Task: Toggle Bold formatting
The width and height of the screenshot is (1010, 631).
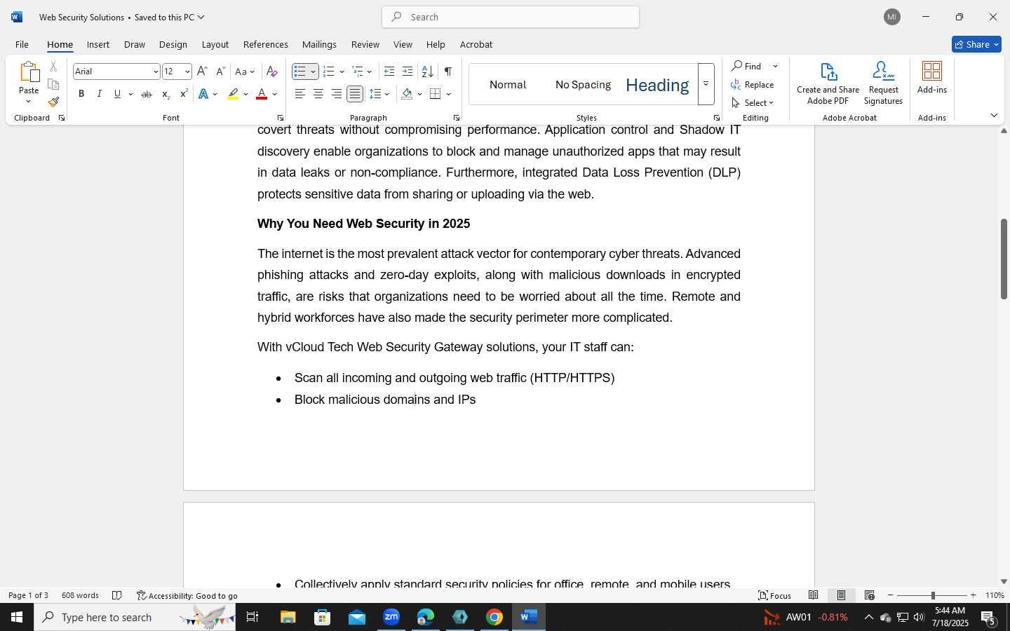Action: point(81,94)
